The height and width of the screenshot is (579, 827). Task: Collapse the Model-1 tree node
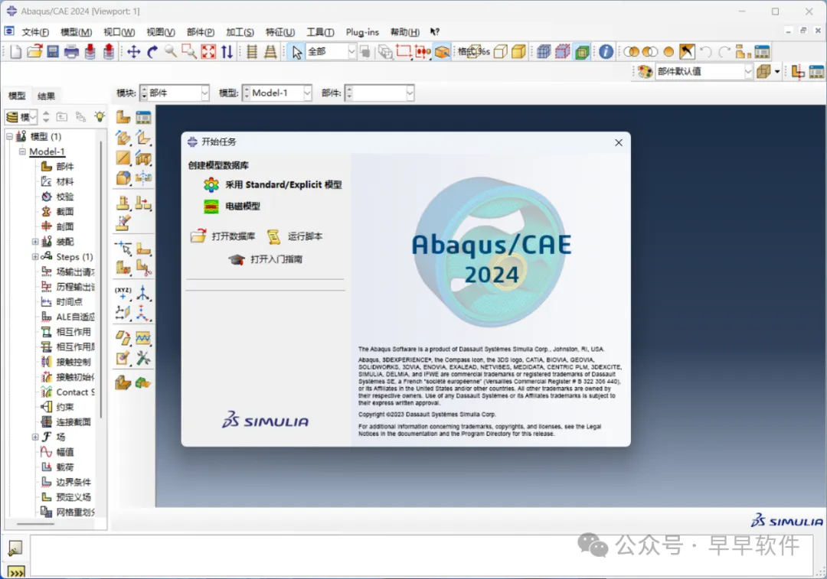pos(22,151)
